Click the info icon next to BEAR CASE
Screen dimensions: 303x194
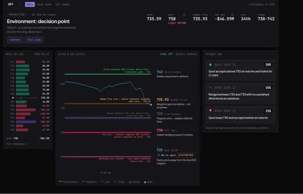click(x=234, y=111)
